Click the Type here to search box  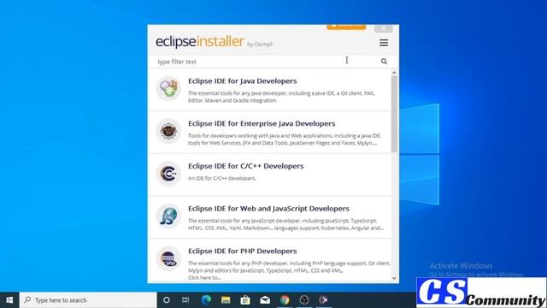88,300
